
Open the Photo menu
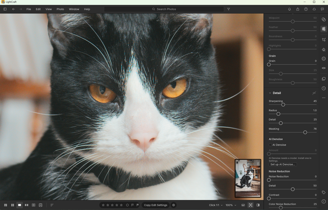point(60,9)
